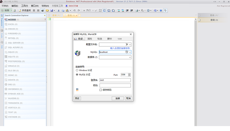The width and height of the screenshot is (230, 131).
Task: Click the Port stepper arrows
Action: [x=129, y=75]
